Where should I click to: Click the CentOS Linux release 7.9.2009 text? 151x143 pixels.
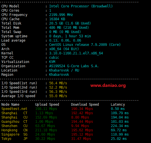[x=78, y=45]
